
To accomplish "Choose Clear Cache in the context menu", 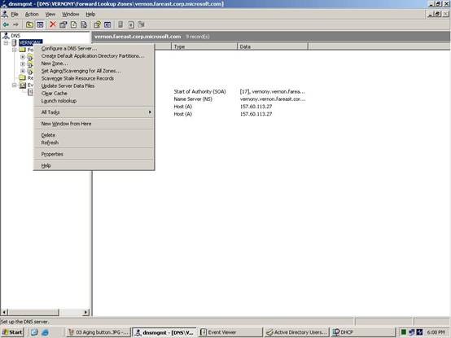I will 94,93.
